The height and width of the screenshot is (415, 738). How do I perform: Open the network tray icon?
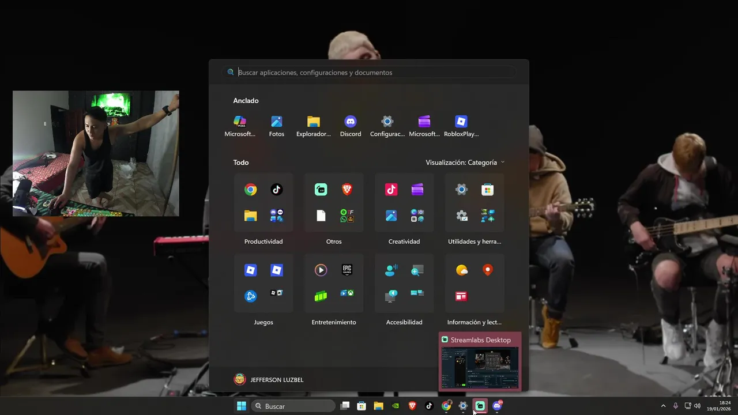(x=688, y=406)
